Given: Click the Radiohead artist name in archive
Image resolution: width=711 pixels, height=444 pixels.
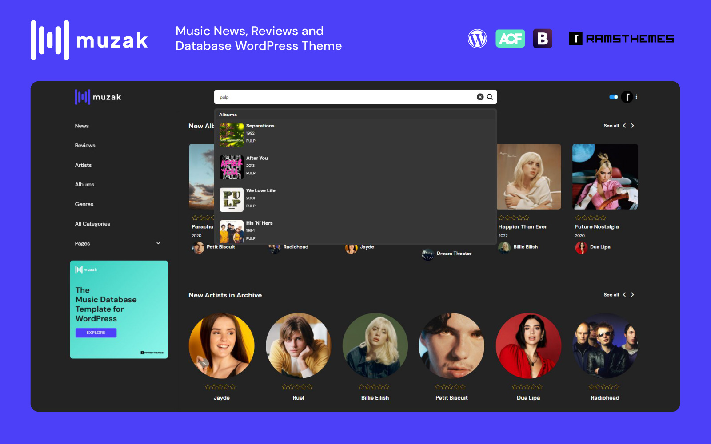Looking at the screenshot, I should coord(605,398).
